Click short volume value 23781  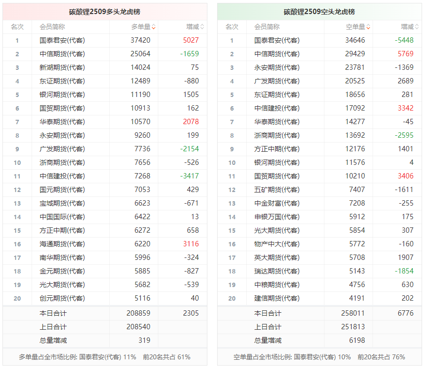355,67
